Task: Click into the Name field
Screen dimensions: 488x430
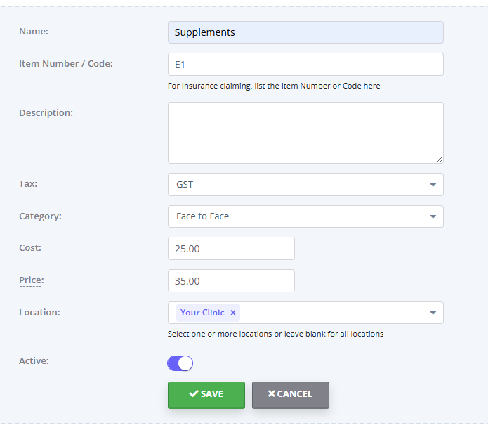Action: pos(305,32)
